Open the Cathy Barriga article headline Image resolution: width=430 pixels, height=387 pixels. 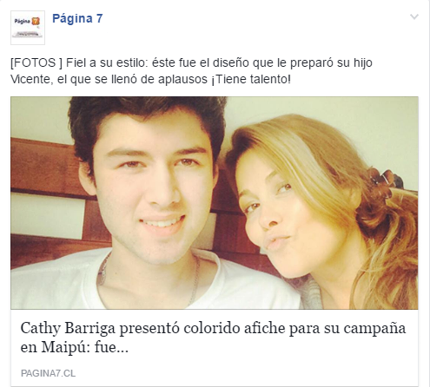coord(213,338)
